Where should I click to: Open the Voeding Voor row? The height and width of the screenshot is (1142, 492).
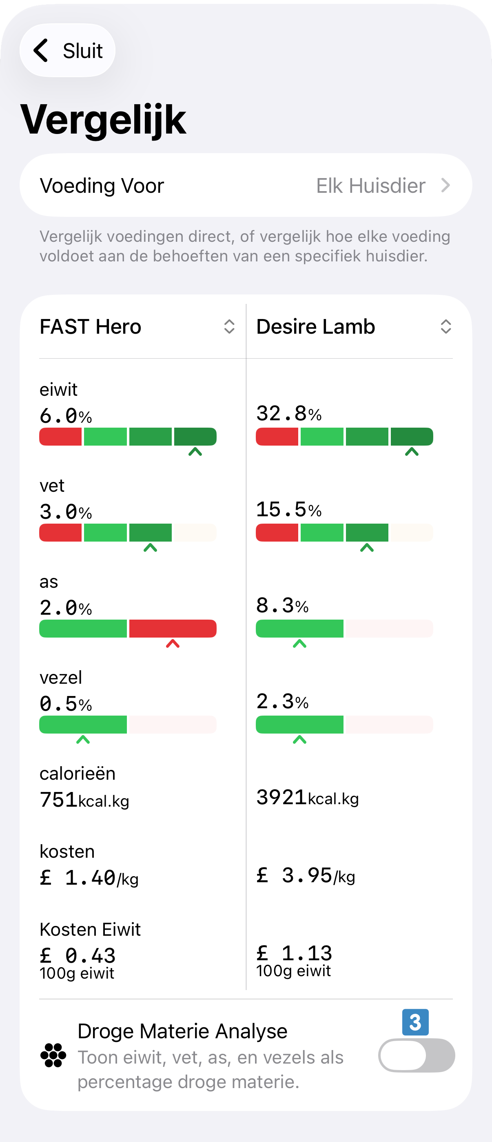tap(102, 185)
